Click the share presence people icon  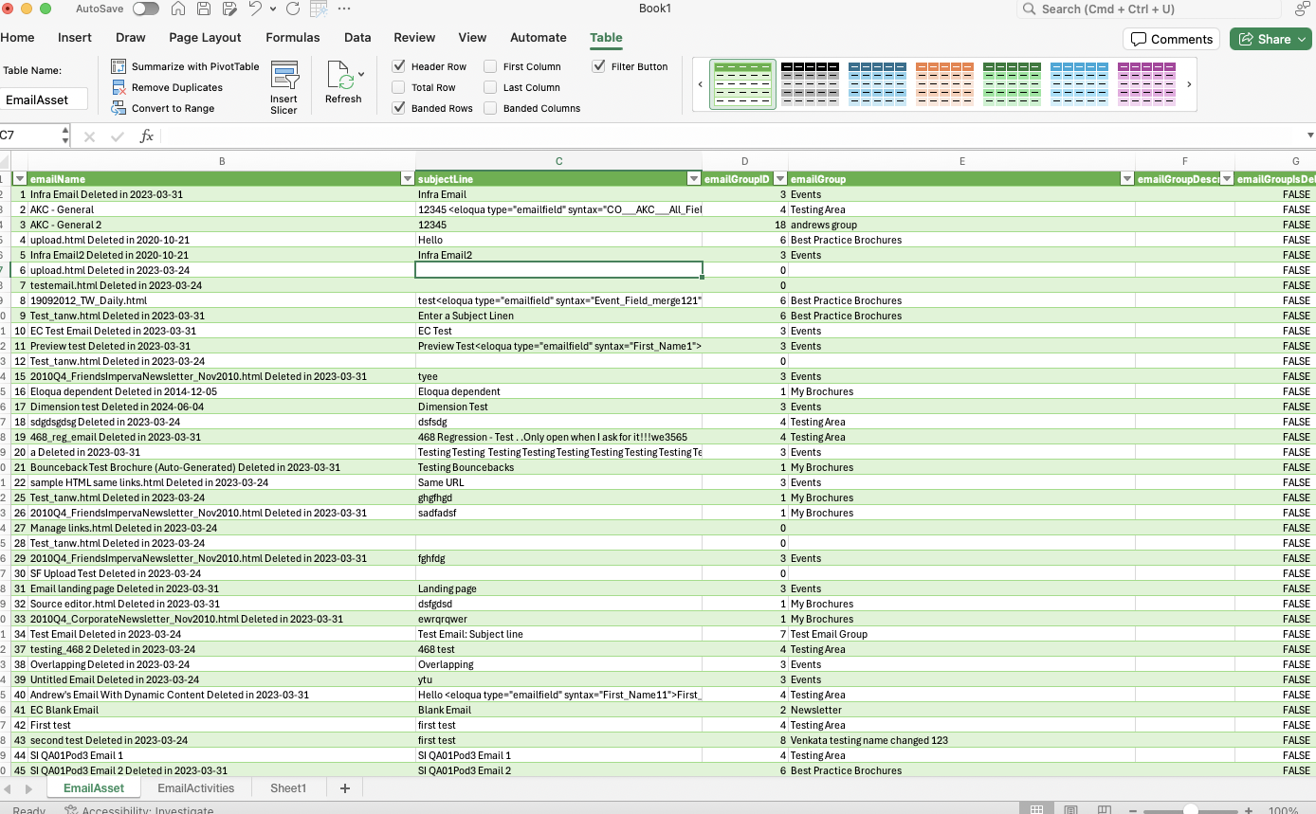(x=1302, y=9)
